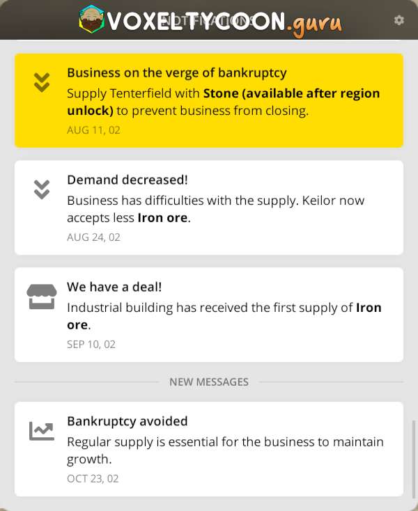Click the AUG 24, 02 timestamp
The width and height of the screenshot is (418, 511).
(x=93, y=237)
